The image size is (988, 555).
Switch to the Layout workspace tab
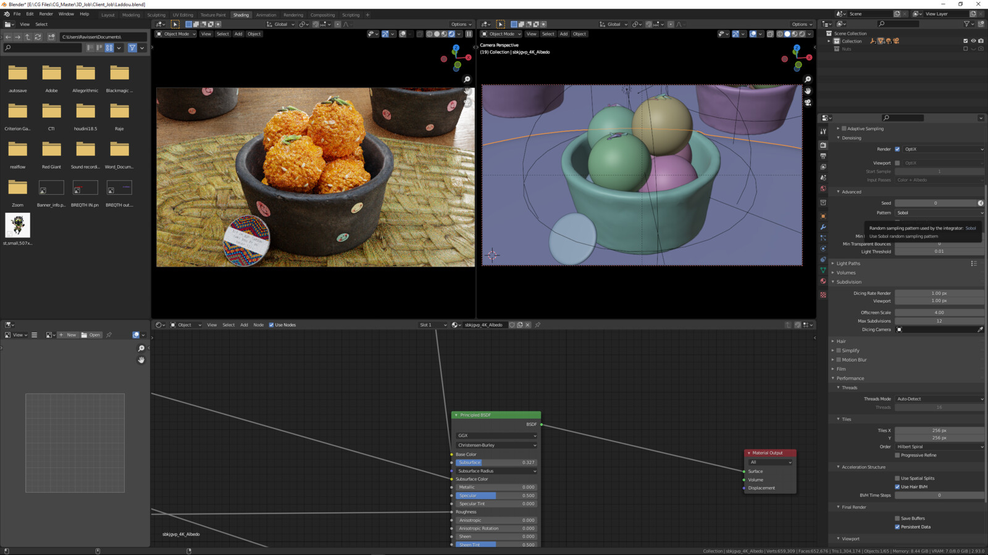click(108, 15)
